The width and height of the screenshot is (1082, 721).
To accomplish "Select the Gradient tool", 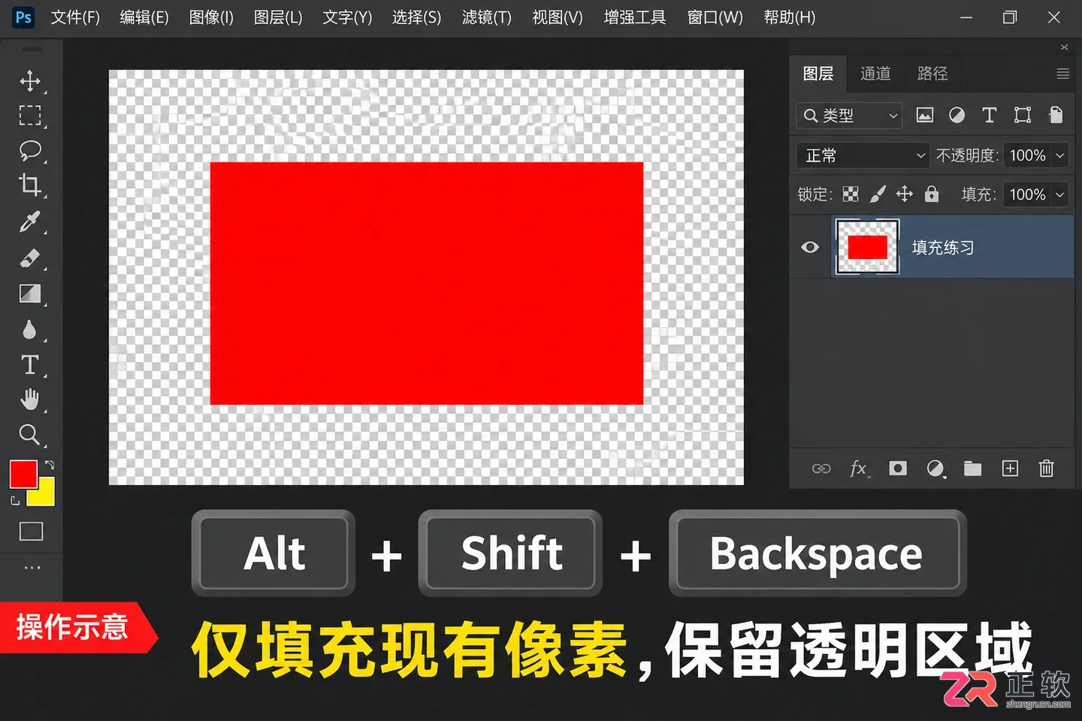I will (30, 294).
